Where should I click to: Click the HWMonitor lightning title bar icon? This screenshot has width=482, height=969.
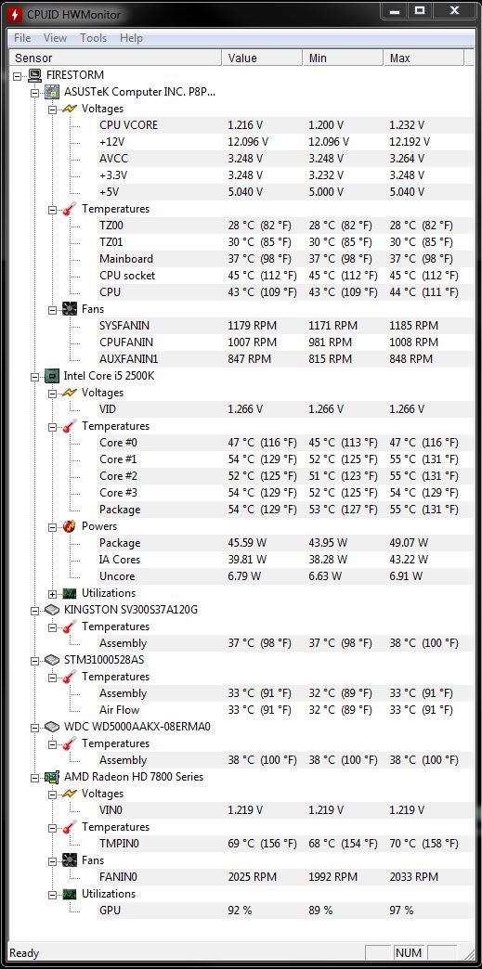point(15,12)
